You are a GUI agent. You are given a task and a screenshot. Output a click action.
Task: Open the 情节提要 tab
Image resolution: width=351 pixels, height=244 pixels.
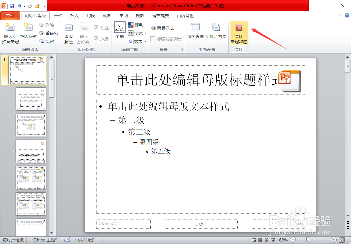pos(161,16)
